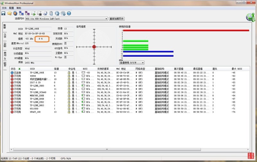The height and width of the screenshot is (162, 257).
Task: Switch to the 地图 side tab
Action: coord(5,64)
